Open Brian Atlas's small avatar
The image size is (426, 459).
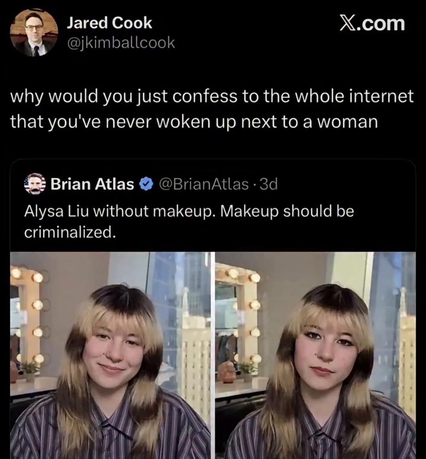(x=35, y=184)
